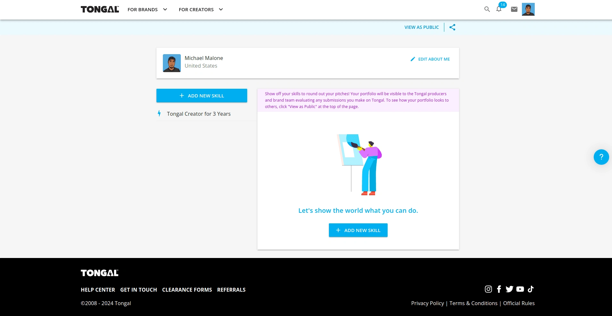Open the Privacy Policy link
This screenshot has height=316, width=612.
[x=427, y=303]
